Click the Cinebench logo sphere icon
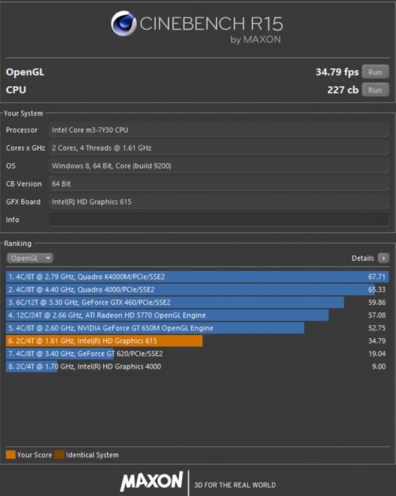This screenshot has width=396, height=496. click(x=124, y=24)
